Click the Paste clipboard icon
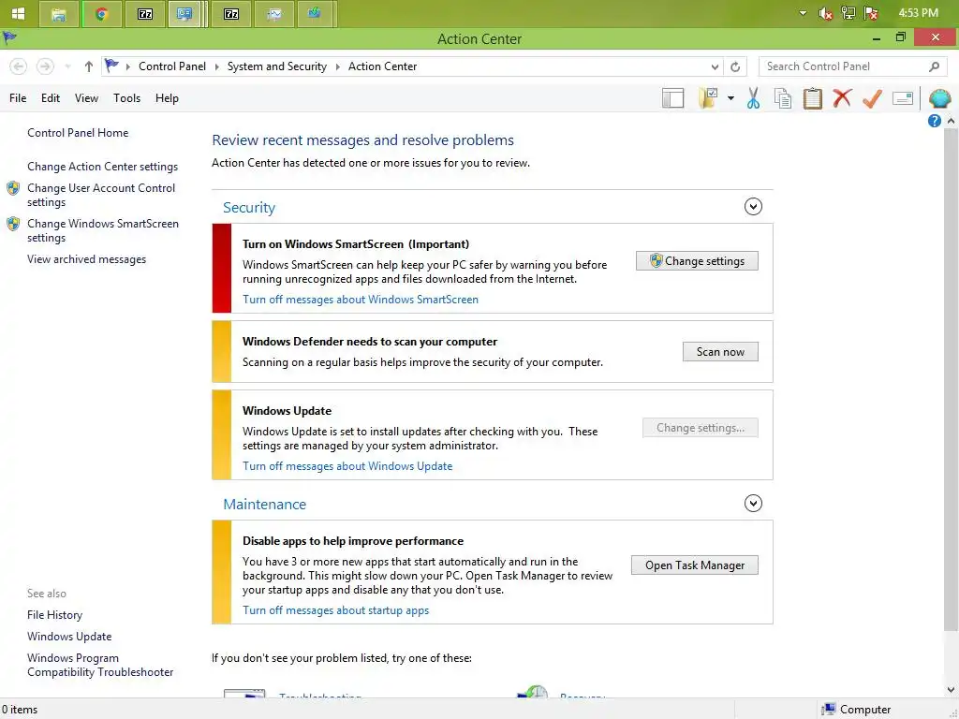 [x=812, y=97]
